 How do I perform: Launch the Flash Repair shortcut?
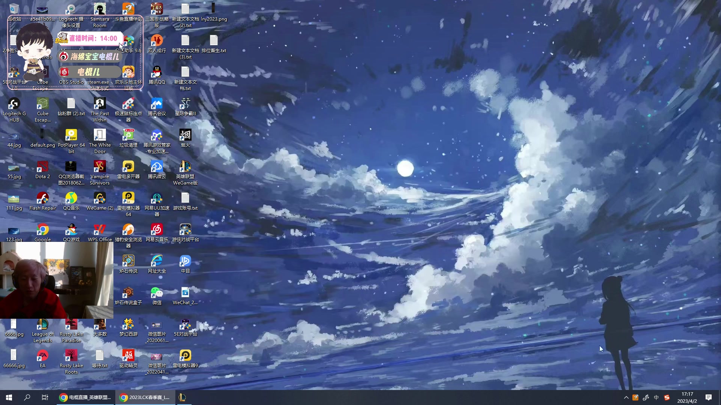click(x=42, y=201)
